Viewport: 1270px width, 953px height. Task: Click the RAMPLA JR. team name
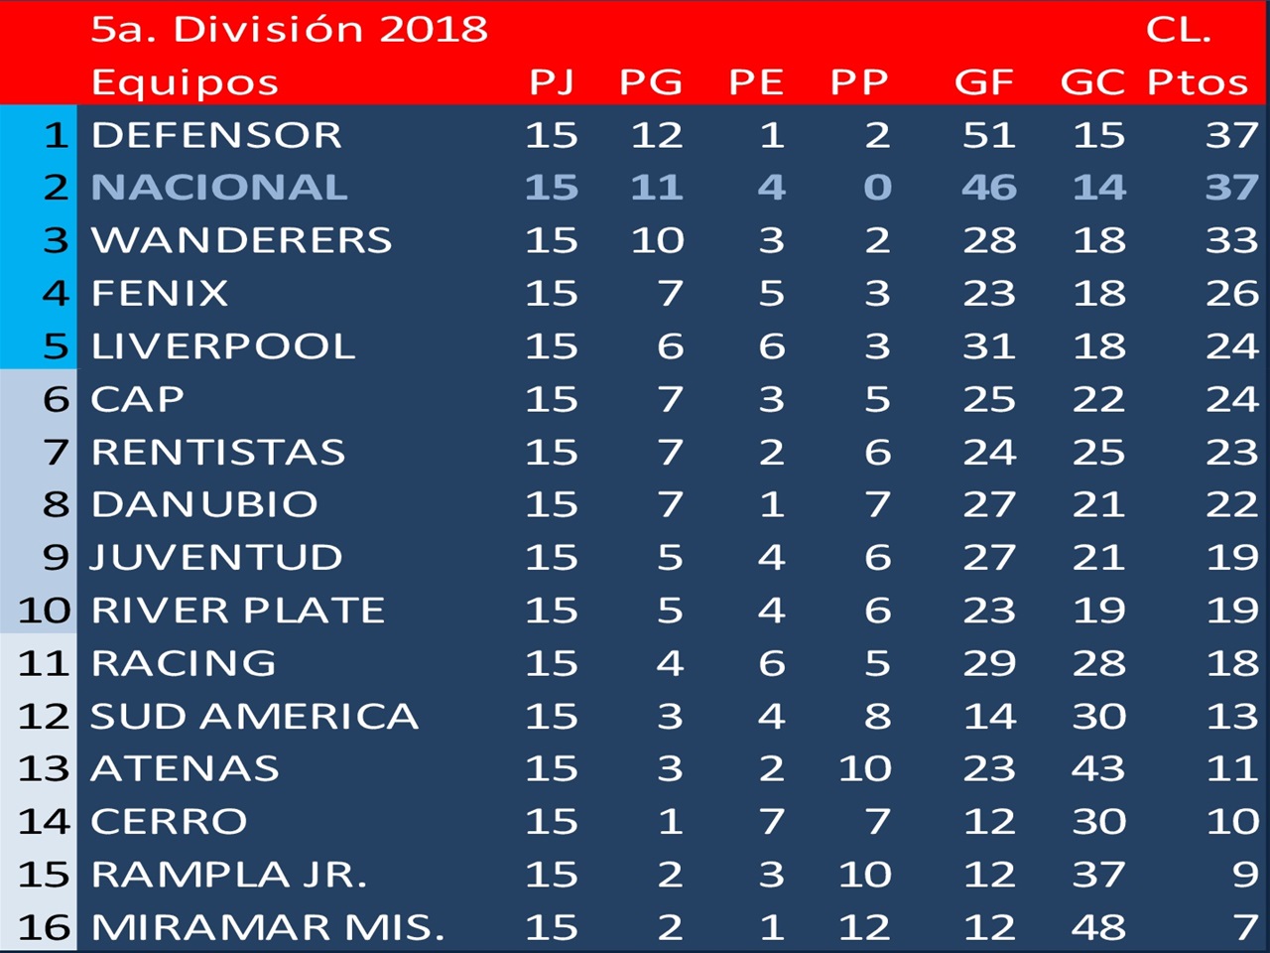(229, 876)
